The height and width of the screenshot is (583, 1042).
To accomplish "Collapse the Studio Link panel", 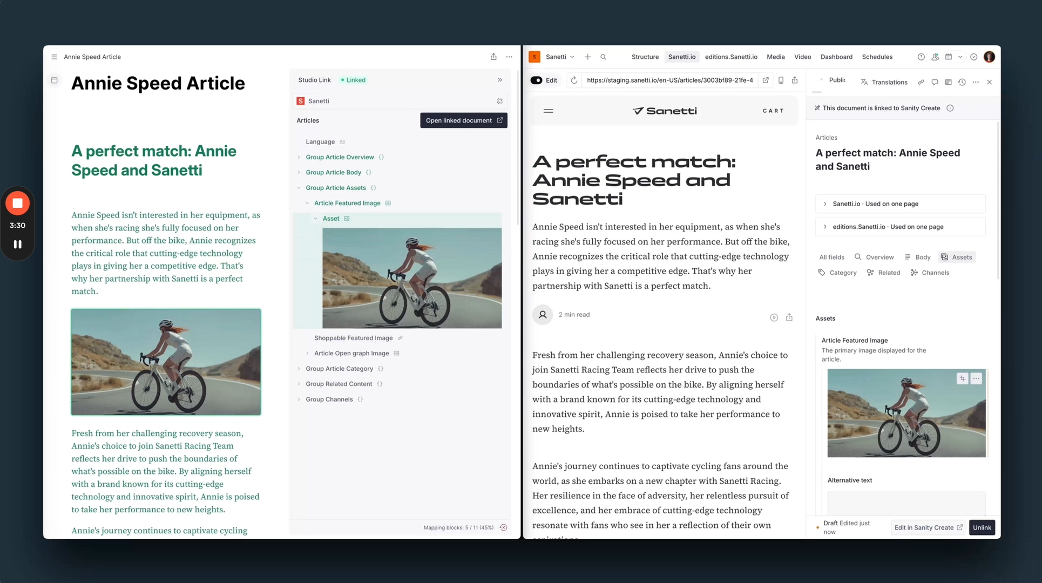I will click(500, 80).
